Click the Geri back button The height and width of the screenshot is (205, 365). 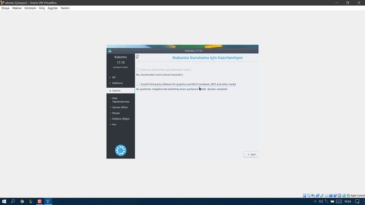coord(251,154)
